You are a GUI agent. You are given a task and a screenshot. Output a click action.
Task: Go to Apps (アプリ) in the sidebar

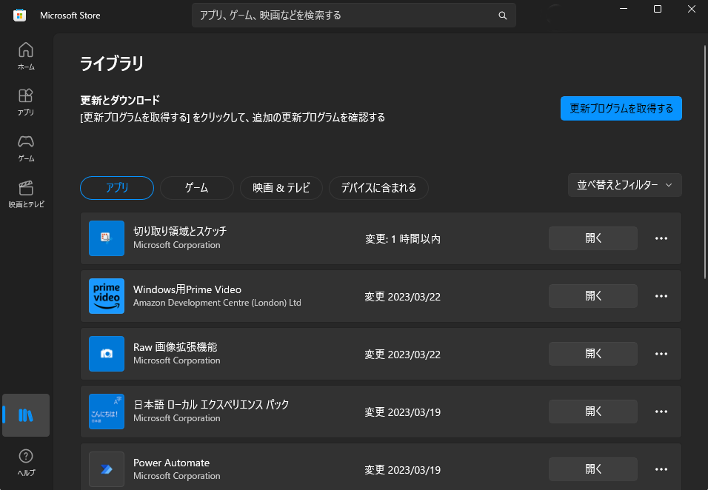(26, 101)
